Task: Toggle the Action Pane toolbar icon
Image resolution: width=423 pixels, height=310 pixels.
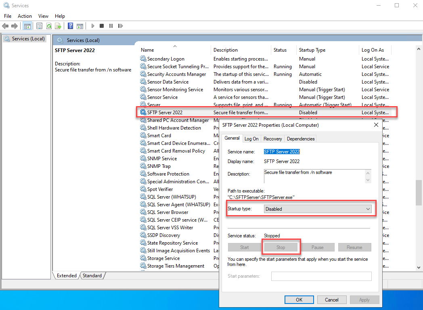Action: [80, 26]
